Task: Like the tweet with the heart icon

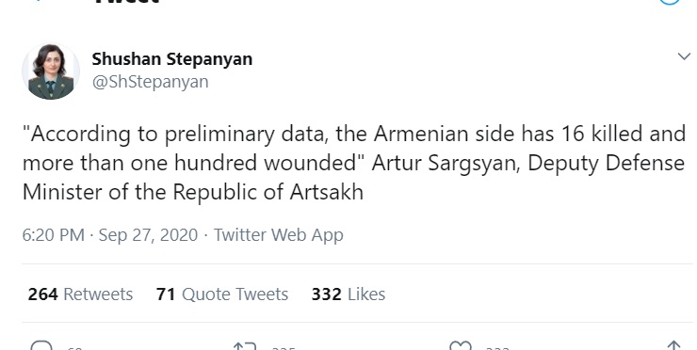Action: 460,345
